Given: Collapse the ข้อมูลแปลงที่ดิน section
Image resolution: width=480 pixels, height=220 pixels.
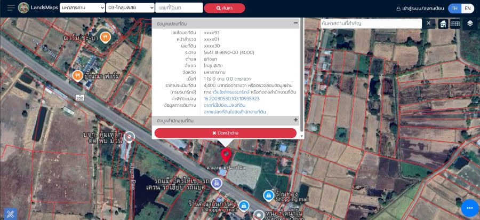Looking at the screenshot, I should (295, 23).
